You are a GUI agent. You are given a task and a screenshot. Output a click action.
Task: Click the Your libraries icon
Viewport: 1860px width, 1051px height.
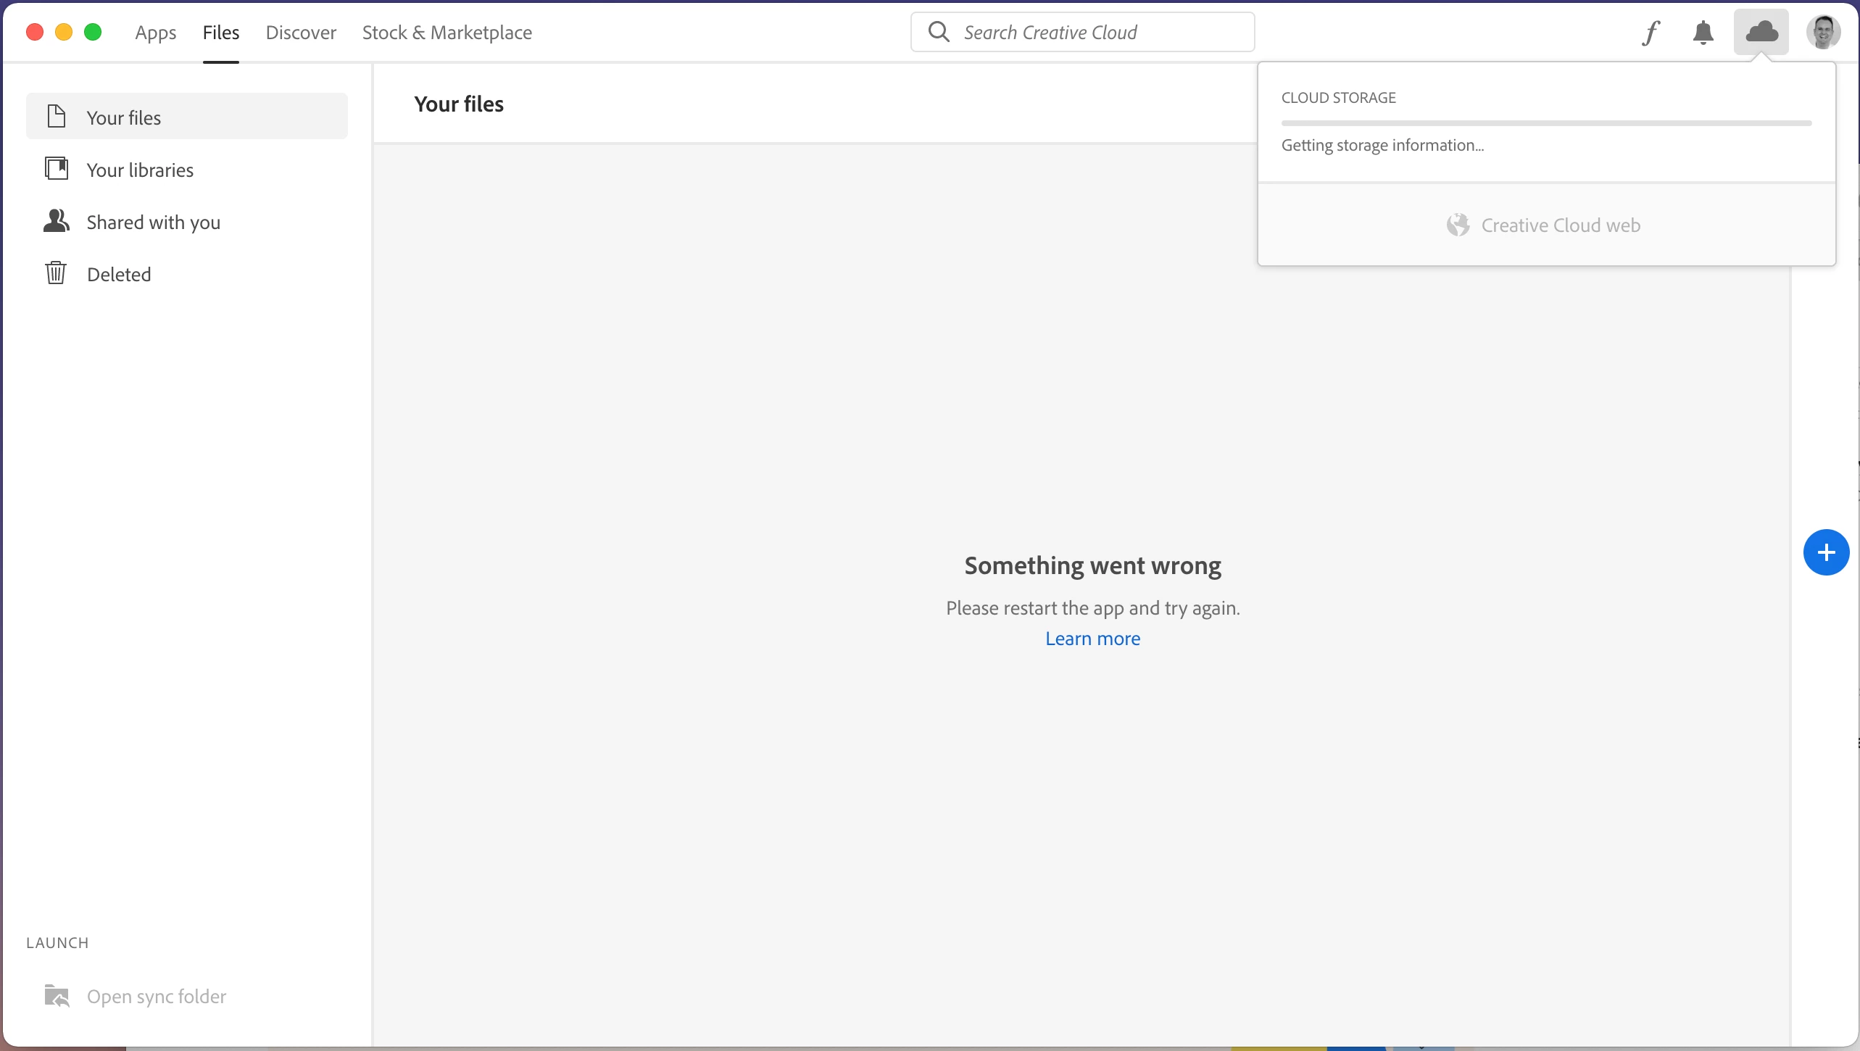(x=57, y=169)
